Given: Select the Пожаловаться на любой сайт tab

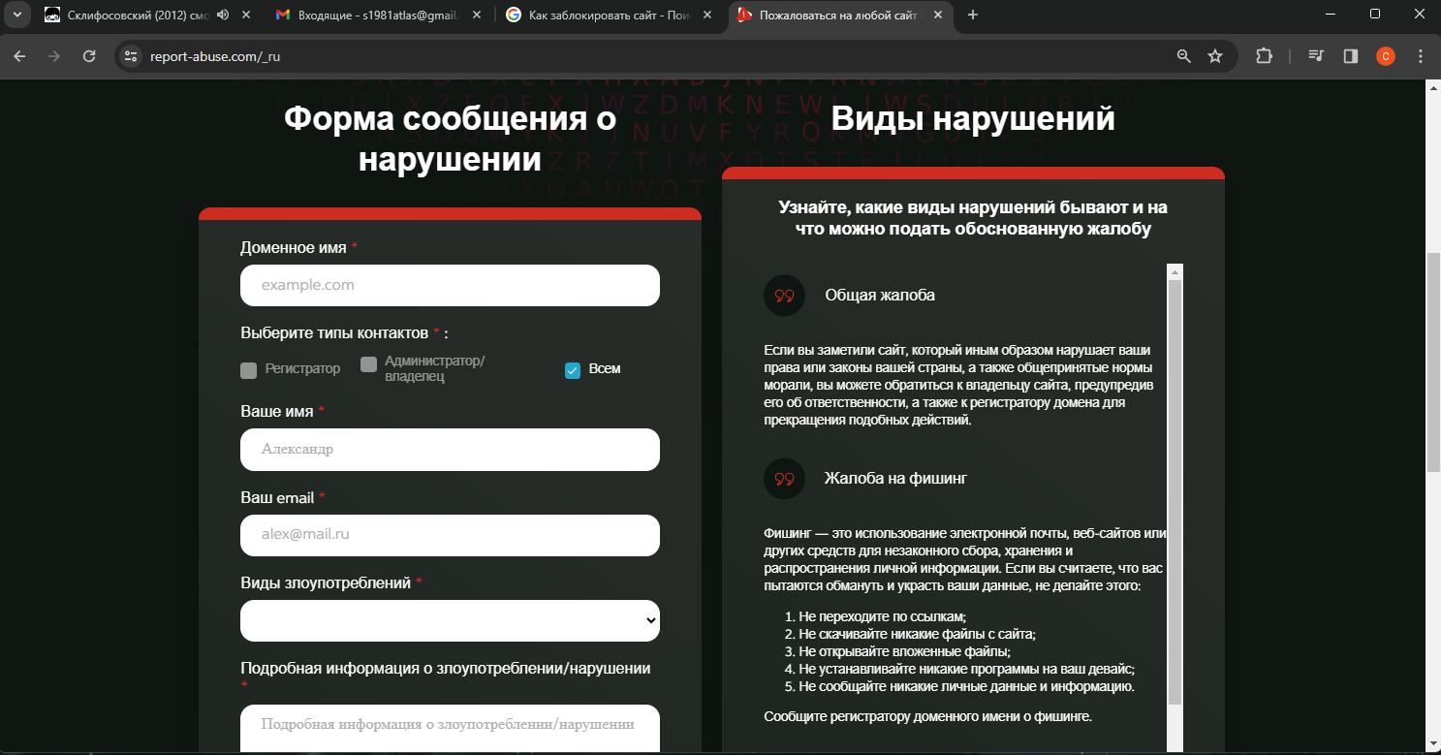Looking at the screenshot, I should 840,15.
